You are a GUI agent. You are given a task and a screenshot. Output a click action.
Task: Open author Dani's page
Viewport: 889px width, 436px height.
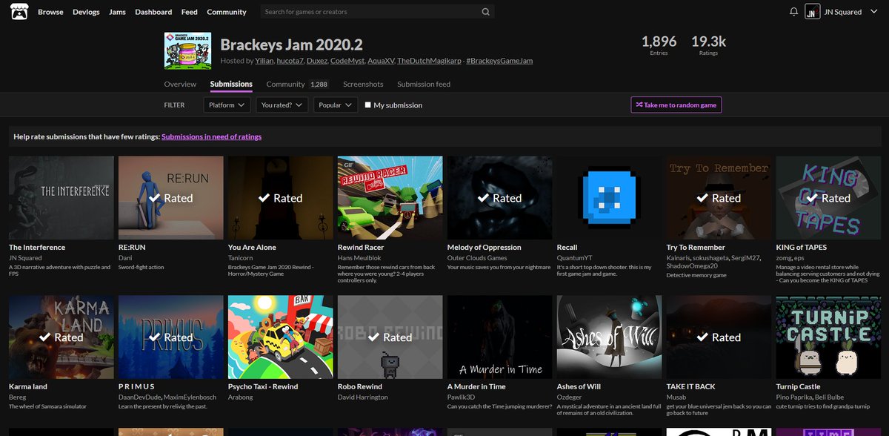pos(125,258)
